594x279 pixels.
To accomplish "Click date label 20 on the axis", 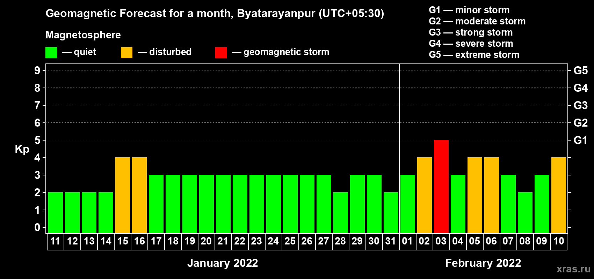I will click(x=207, y=241).
